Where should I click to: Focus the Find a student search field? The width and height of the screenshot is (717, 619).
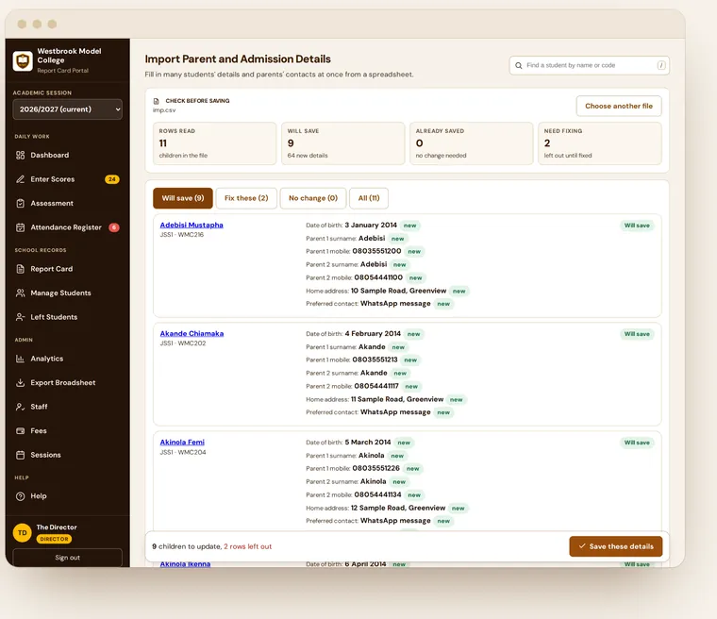point(590,65)
